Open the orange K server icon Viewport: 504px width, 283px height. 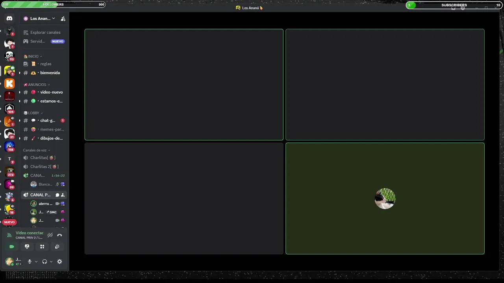[x=9, y=83]
